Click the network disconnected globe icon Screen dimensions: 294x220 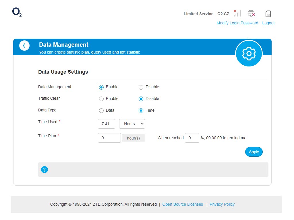click(251, 13)
